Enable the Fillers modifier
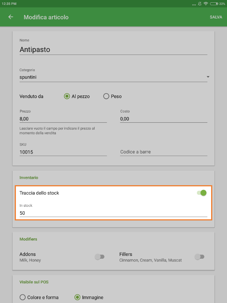The height and width of the screenshot is (303, 227). click(199, 256)
